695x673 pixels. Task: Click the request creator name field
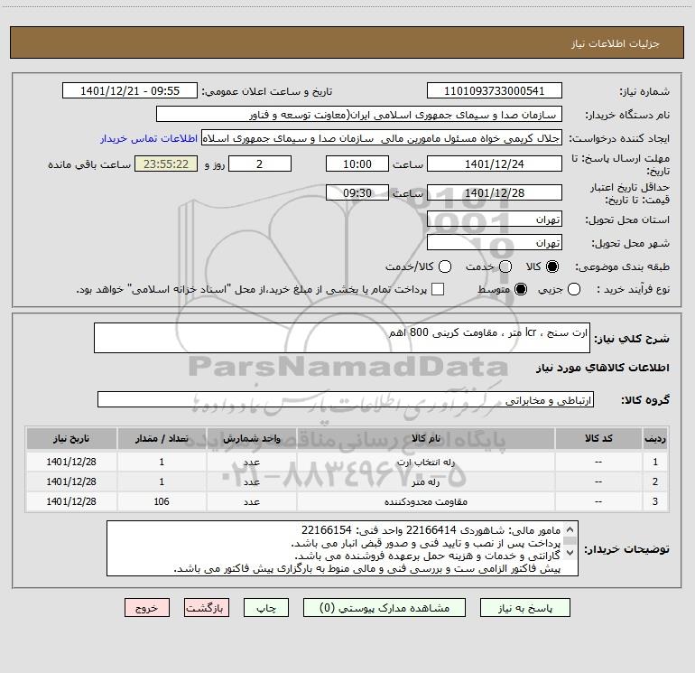tap(382, 138)
